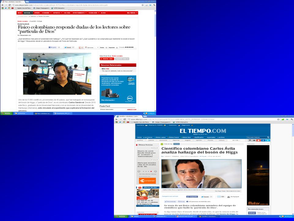The height and width of the screenshot is (221, 294).
Task: Click 'Entrar' button in Recomendaciones box
Action: pyautogui.click(x=252, y=213)
